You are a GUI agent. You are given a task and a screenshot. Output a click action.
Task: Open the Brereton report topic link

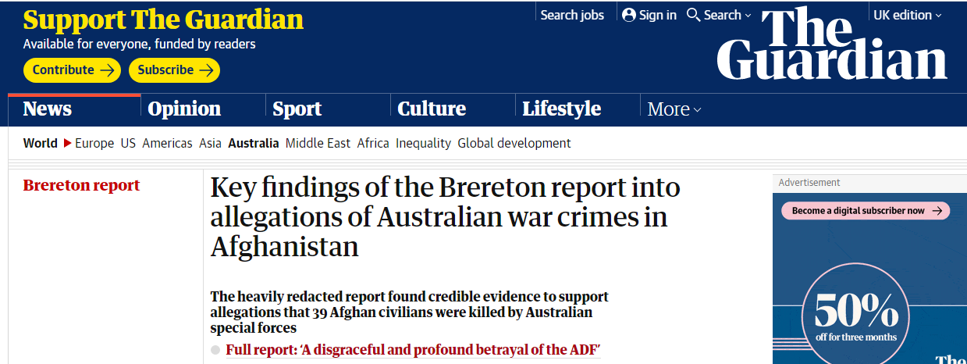81,185
